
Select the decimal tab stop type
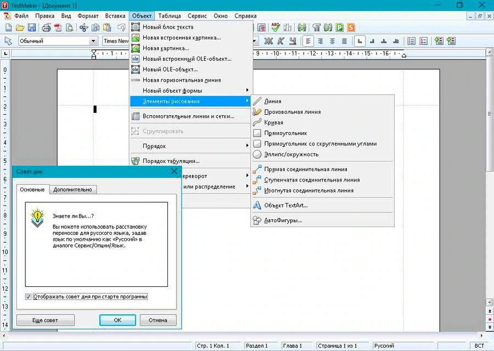[396, 41]
